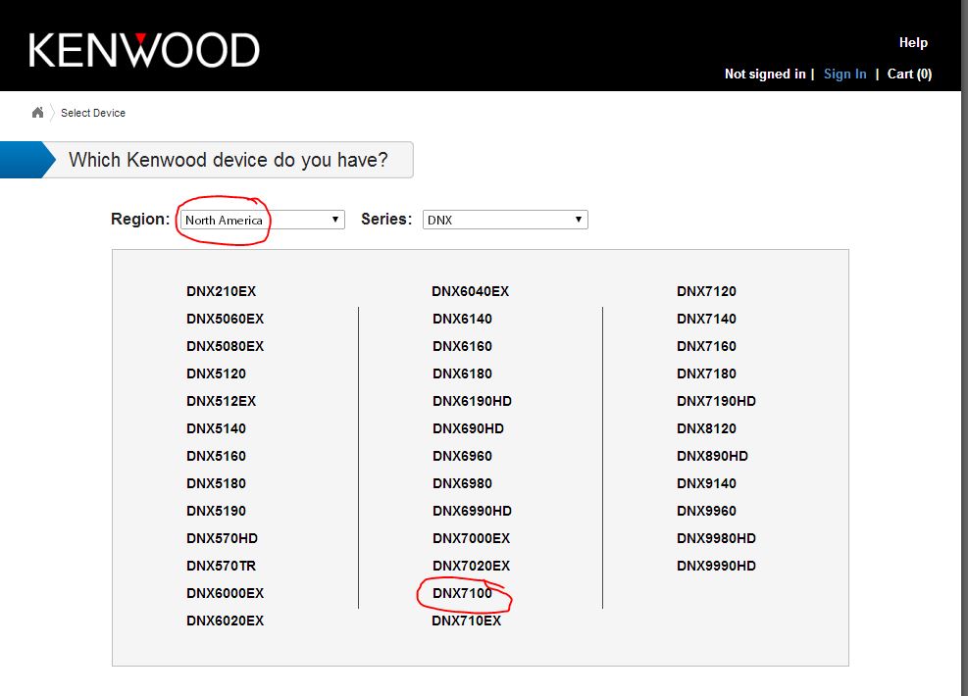
Task: Choose the DNX5120 model
Action: click(216, 373)
